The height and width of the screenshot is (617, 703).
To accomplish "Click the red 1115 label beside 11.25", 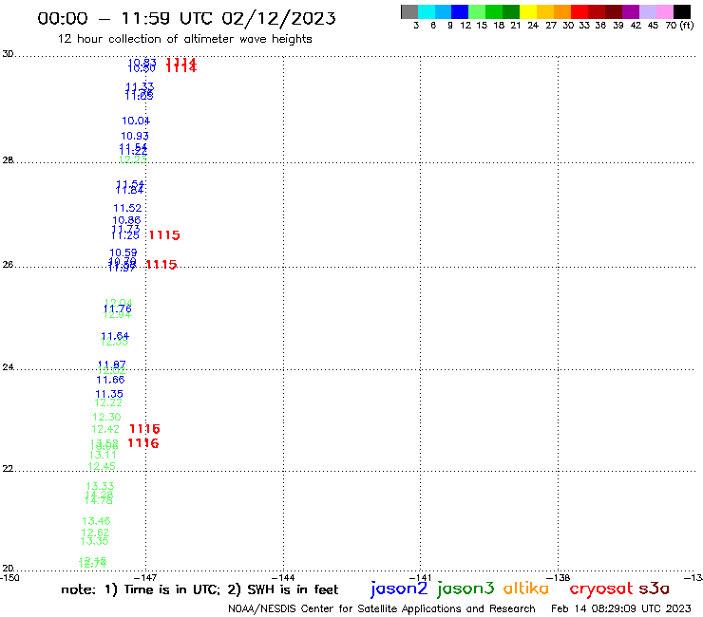I will point(164,234).
